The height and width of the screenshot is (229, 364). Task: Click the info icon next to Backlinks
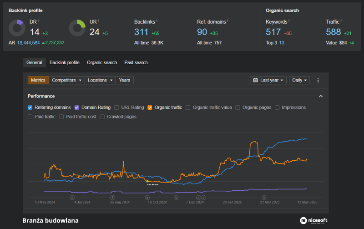click(x=157, y=20)
